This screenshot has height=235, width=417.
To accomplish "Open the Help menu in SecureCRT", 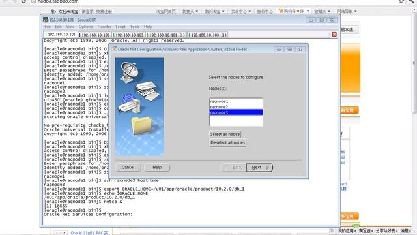I will [x=148, y=27].
